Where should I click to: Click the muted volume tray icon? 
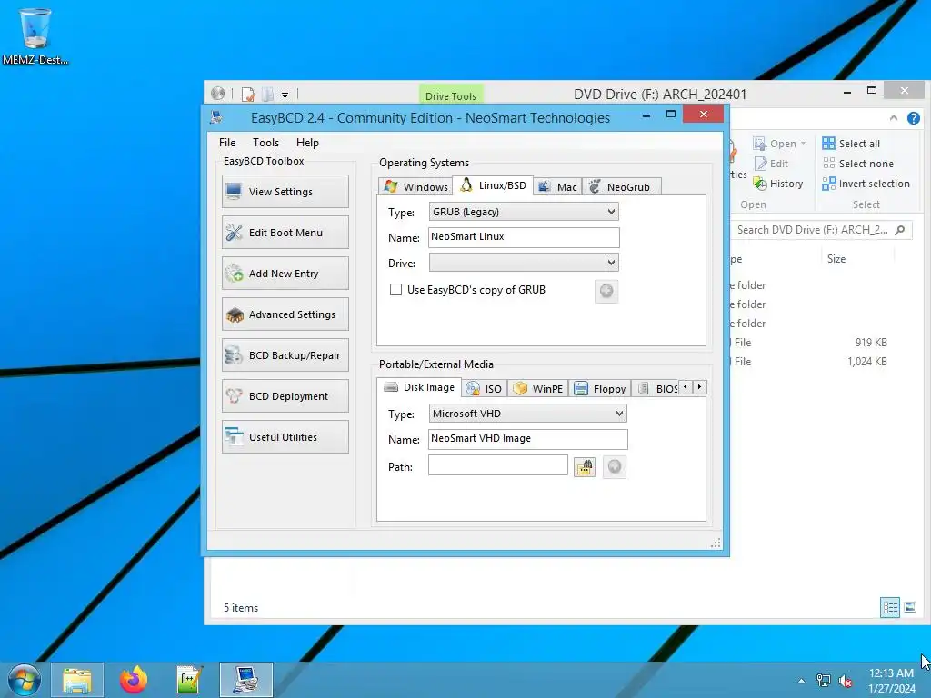tap(846, 681)
